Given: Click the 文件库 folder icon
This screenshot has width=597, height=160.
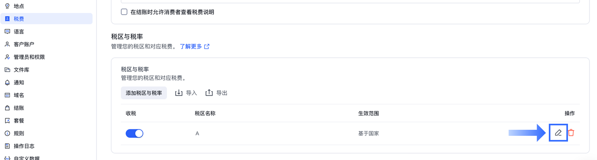Looking at the screenshot, I should coord(7,70).
